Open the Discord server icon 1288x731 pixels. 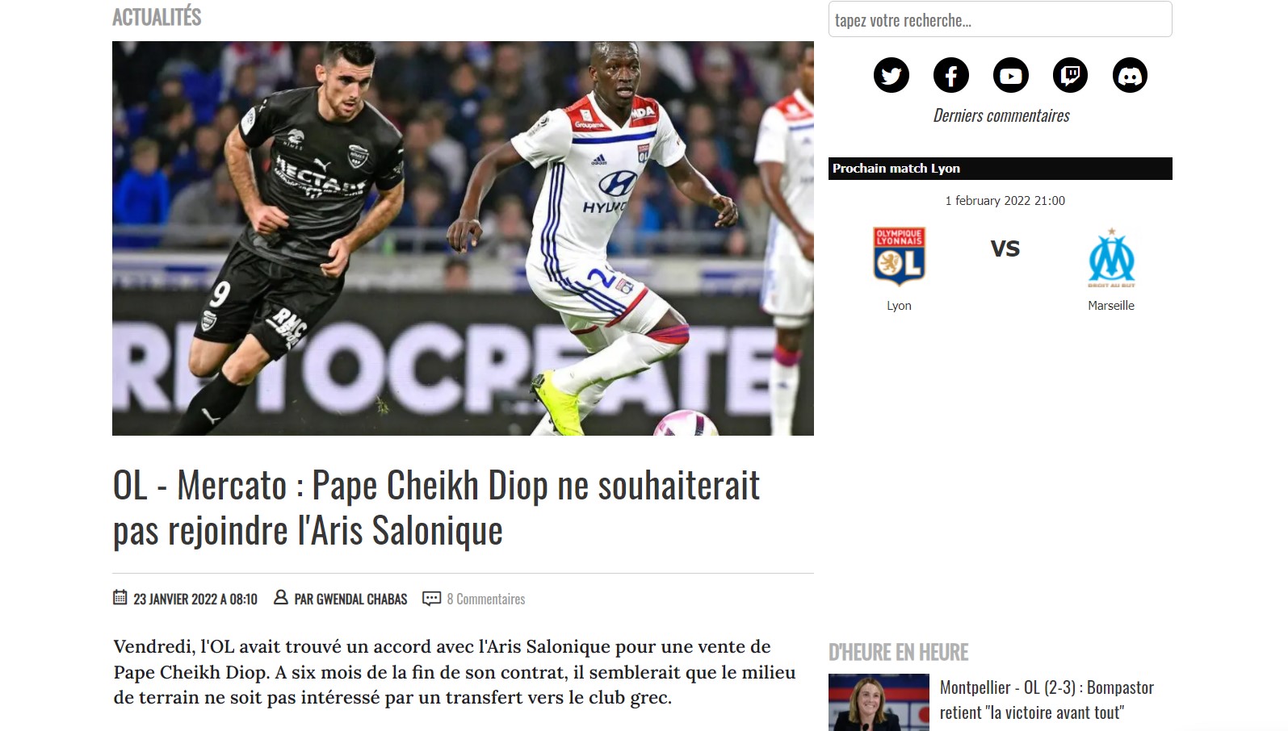[x=1130, y=75]
